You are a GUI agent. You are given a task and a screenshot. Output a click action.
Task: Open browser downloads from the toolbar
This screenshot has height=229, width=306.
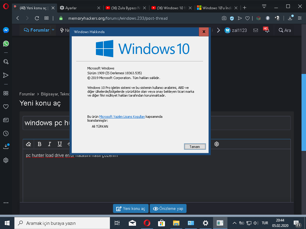[x=290, y=18]
